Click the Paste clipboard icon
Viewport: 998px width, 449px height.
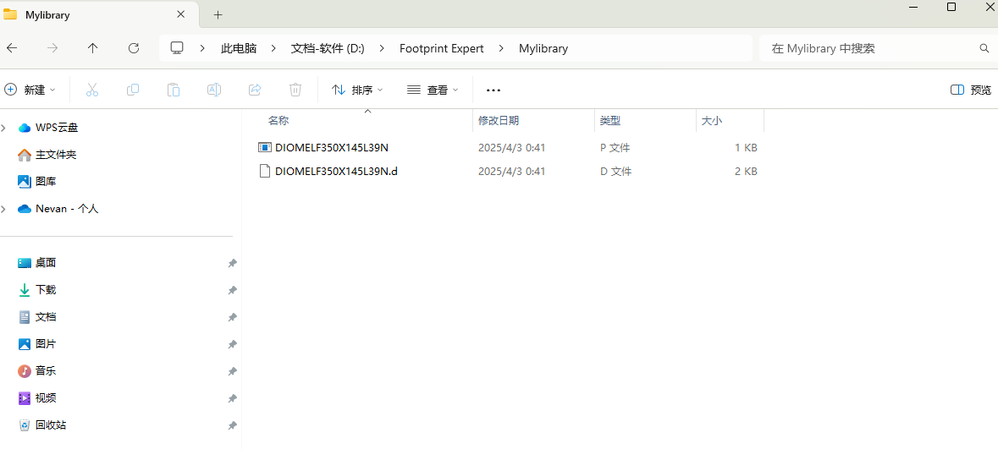(x=174, y=90)
